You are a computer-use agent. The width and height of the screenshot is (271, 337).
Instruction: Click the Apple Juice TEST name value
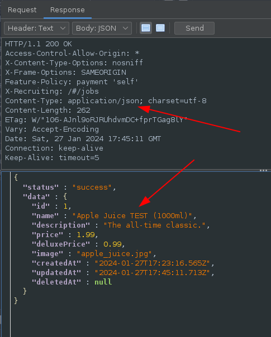click(x=132, y=215)
